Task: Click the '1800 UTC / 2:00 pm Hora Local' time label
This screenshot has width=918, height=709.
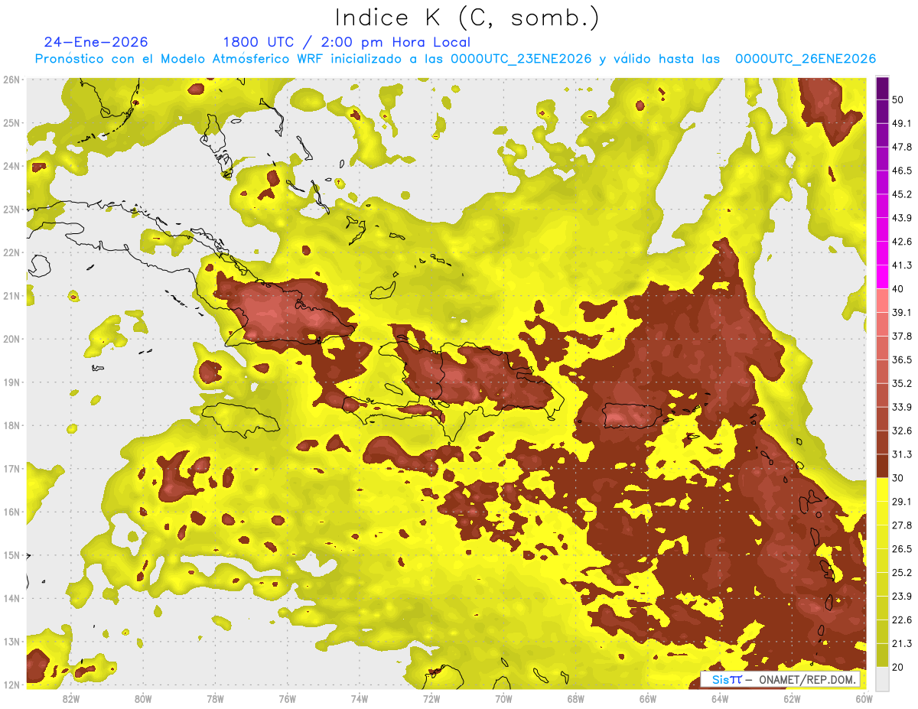Action: pyautogui.click(x=347, y=42)
